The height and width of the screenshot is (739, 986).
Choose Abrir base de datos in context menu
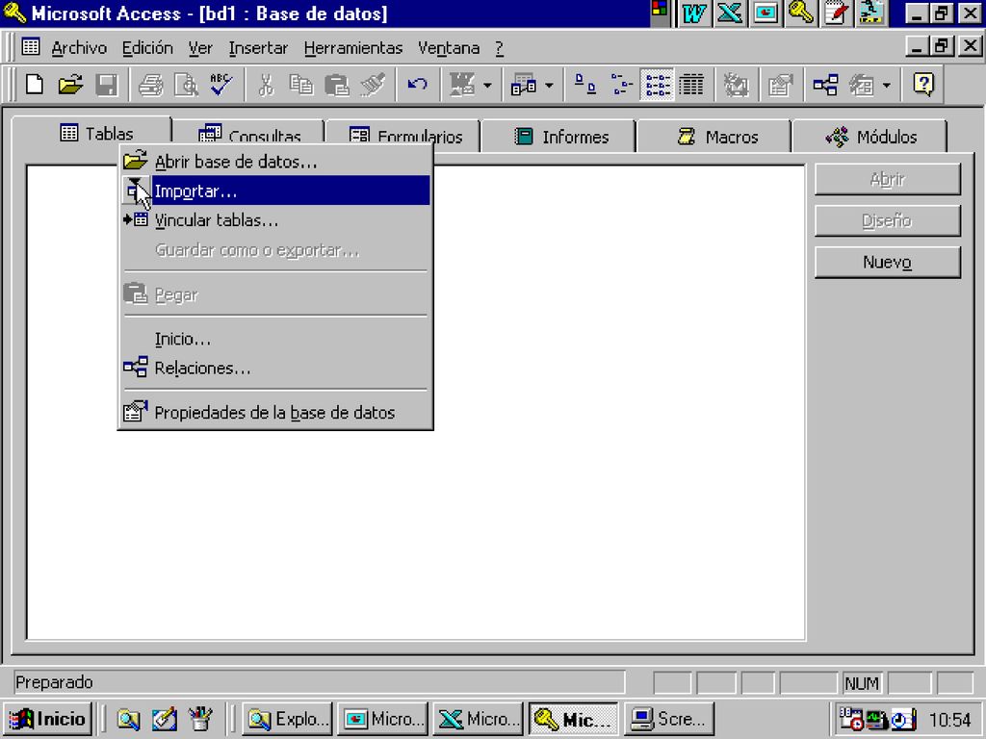[275, 162]
